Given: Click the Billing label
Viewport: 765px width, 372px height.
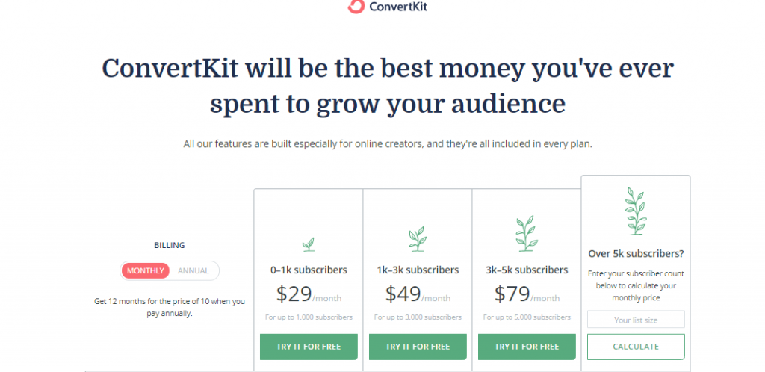Looking at the screenshot, I should (x=170, y=245).
